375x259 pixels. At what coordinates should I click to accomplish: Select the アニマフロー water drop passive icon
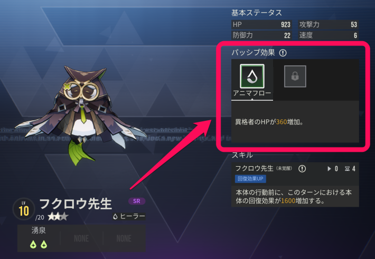coord(252,76)
